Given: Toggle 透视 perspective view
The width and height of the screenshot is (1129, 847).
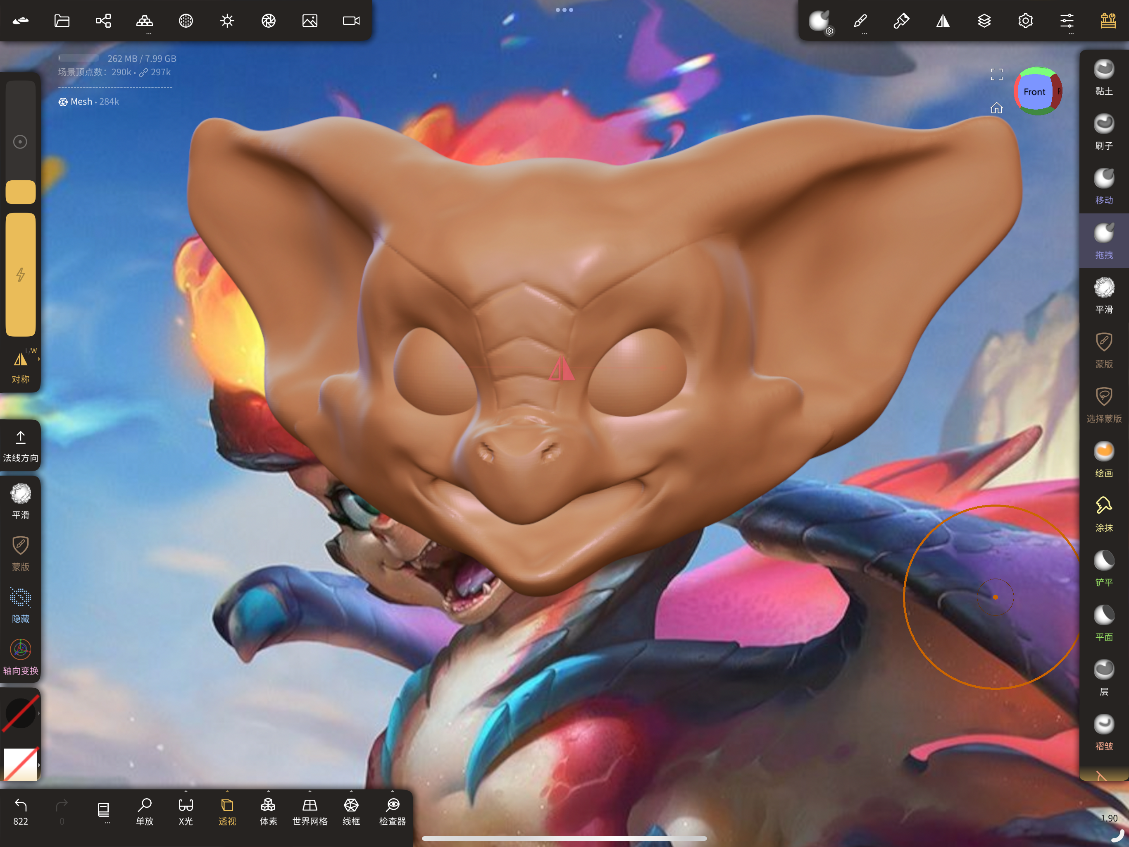Looking at the screenshot, I should pyautogui.click(x=227, y=811).
